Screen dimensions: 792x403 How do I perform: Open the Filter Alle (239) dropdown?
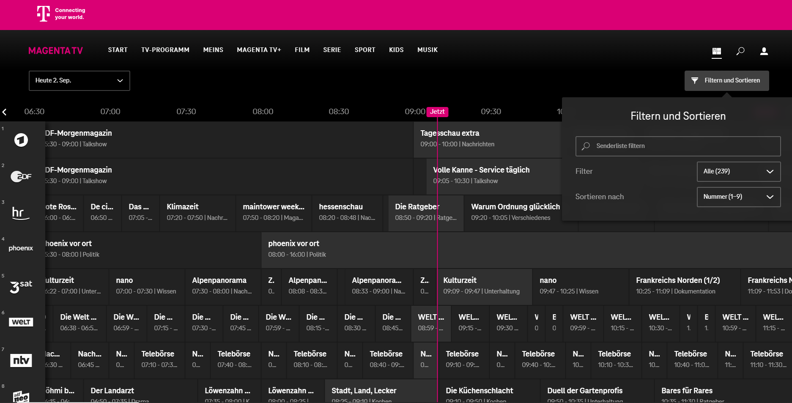point(738,172)
